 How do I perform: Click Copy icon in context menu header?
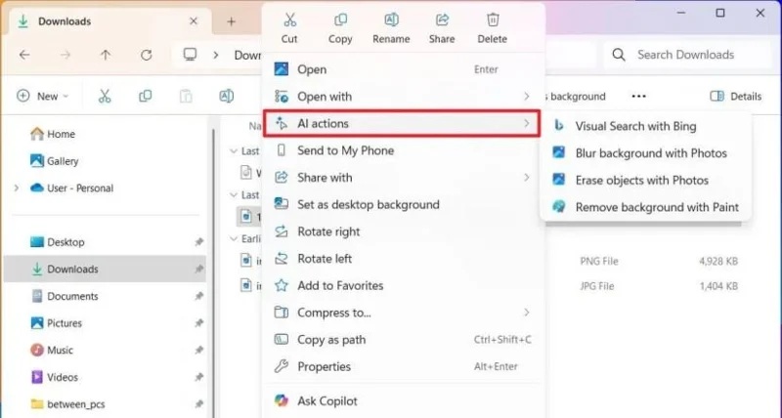point(340,20)
